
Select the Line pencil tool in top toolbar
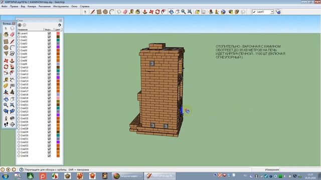pyautogui.click(x=93, y=12)
